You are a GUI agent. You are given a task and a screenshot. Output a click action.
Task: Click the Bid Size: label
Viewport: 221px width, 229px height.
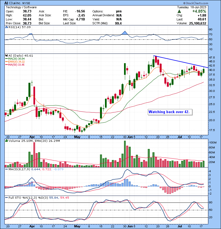click(44, 23)
